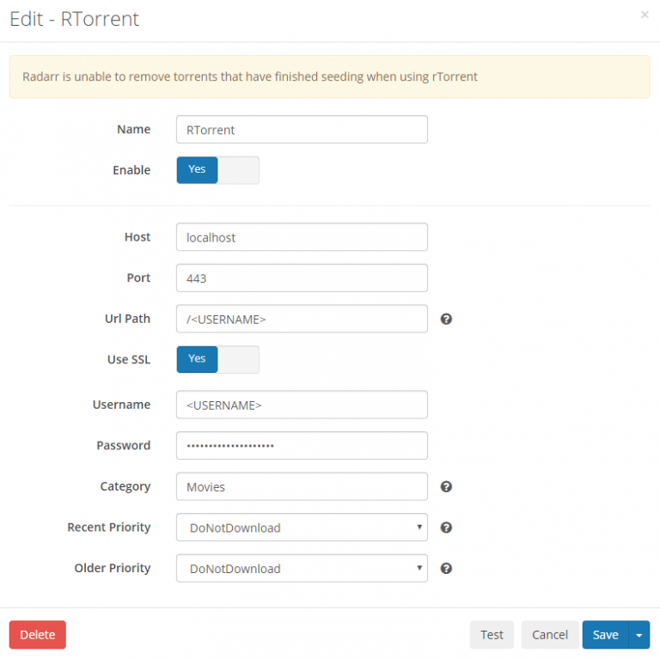The height and width of the screenshot is (659, 660).
Task: Toggle the Use SSL switch
Action: (217, 359)
